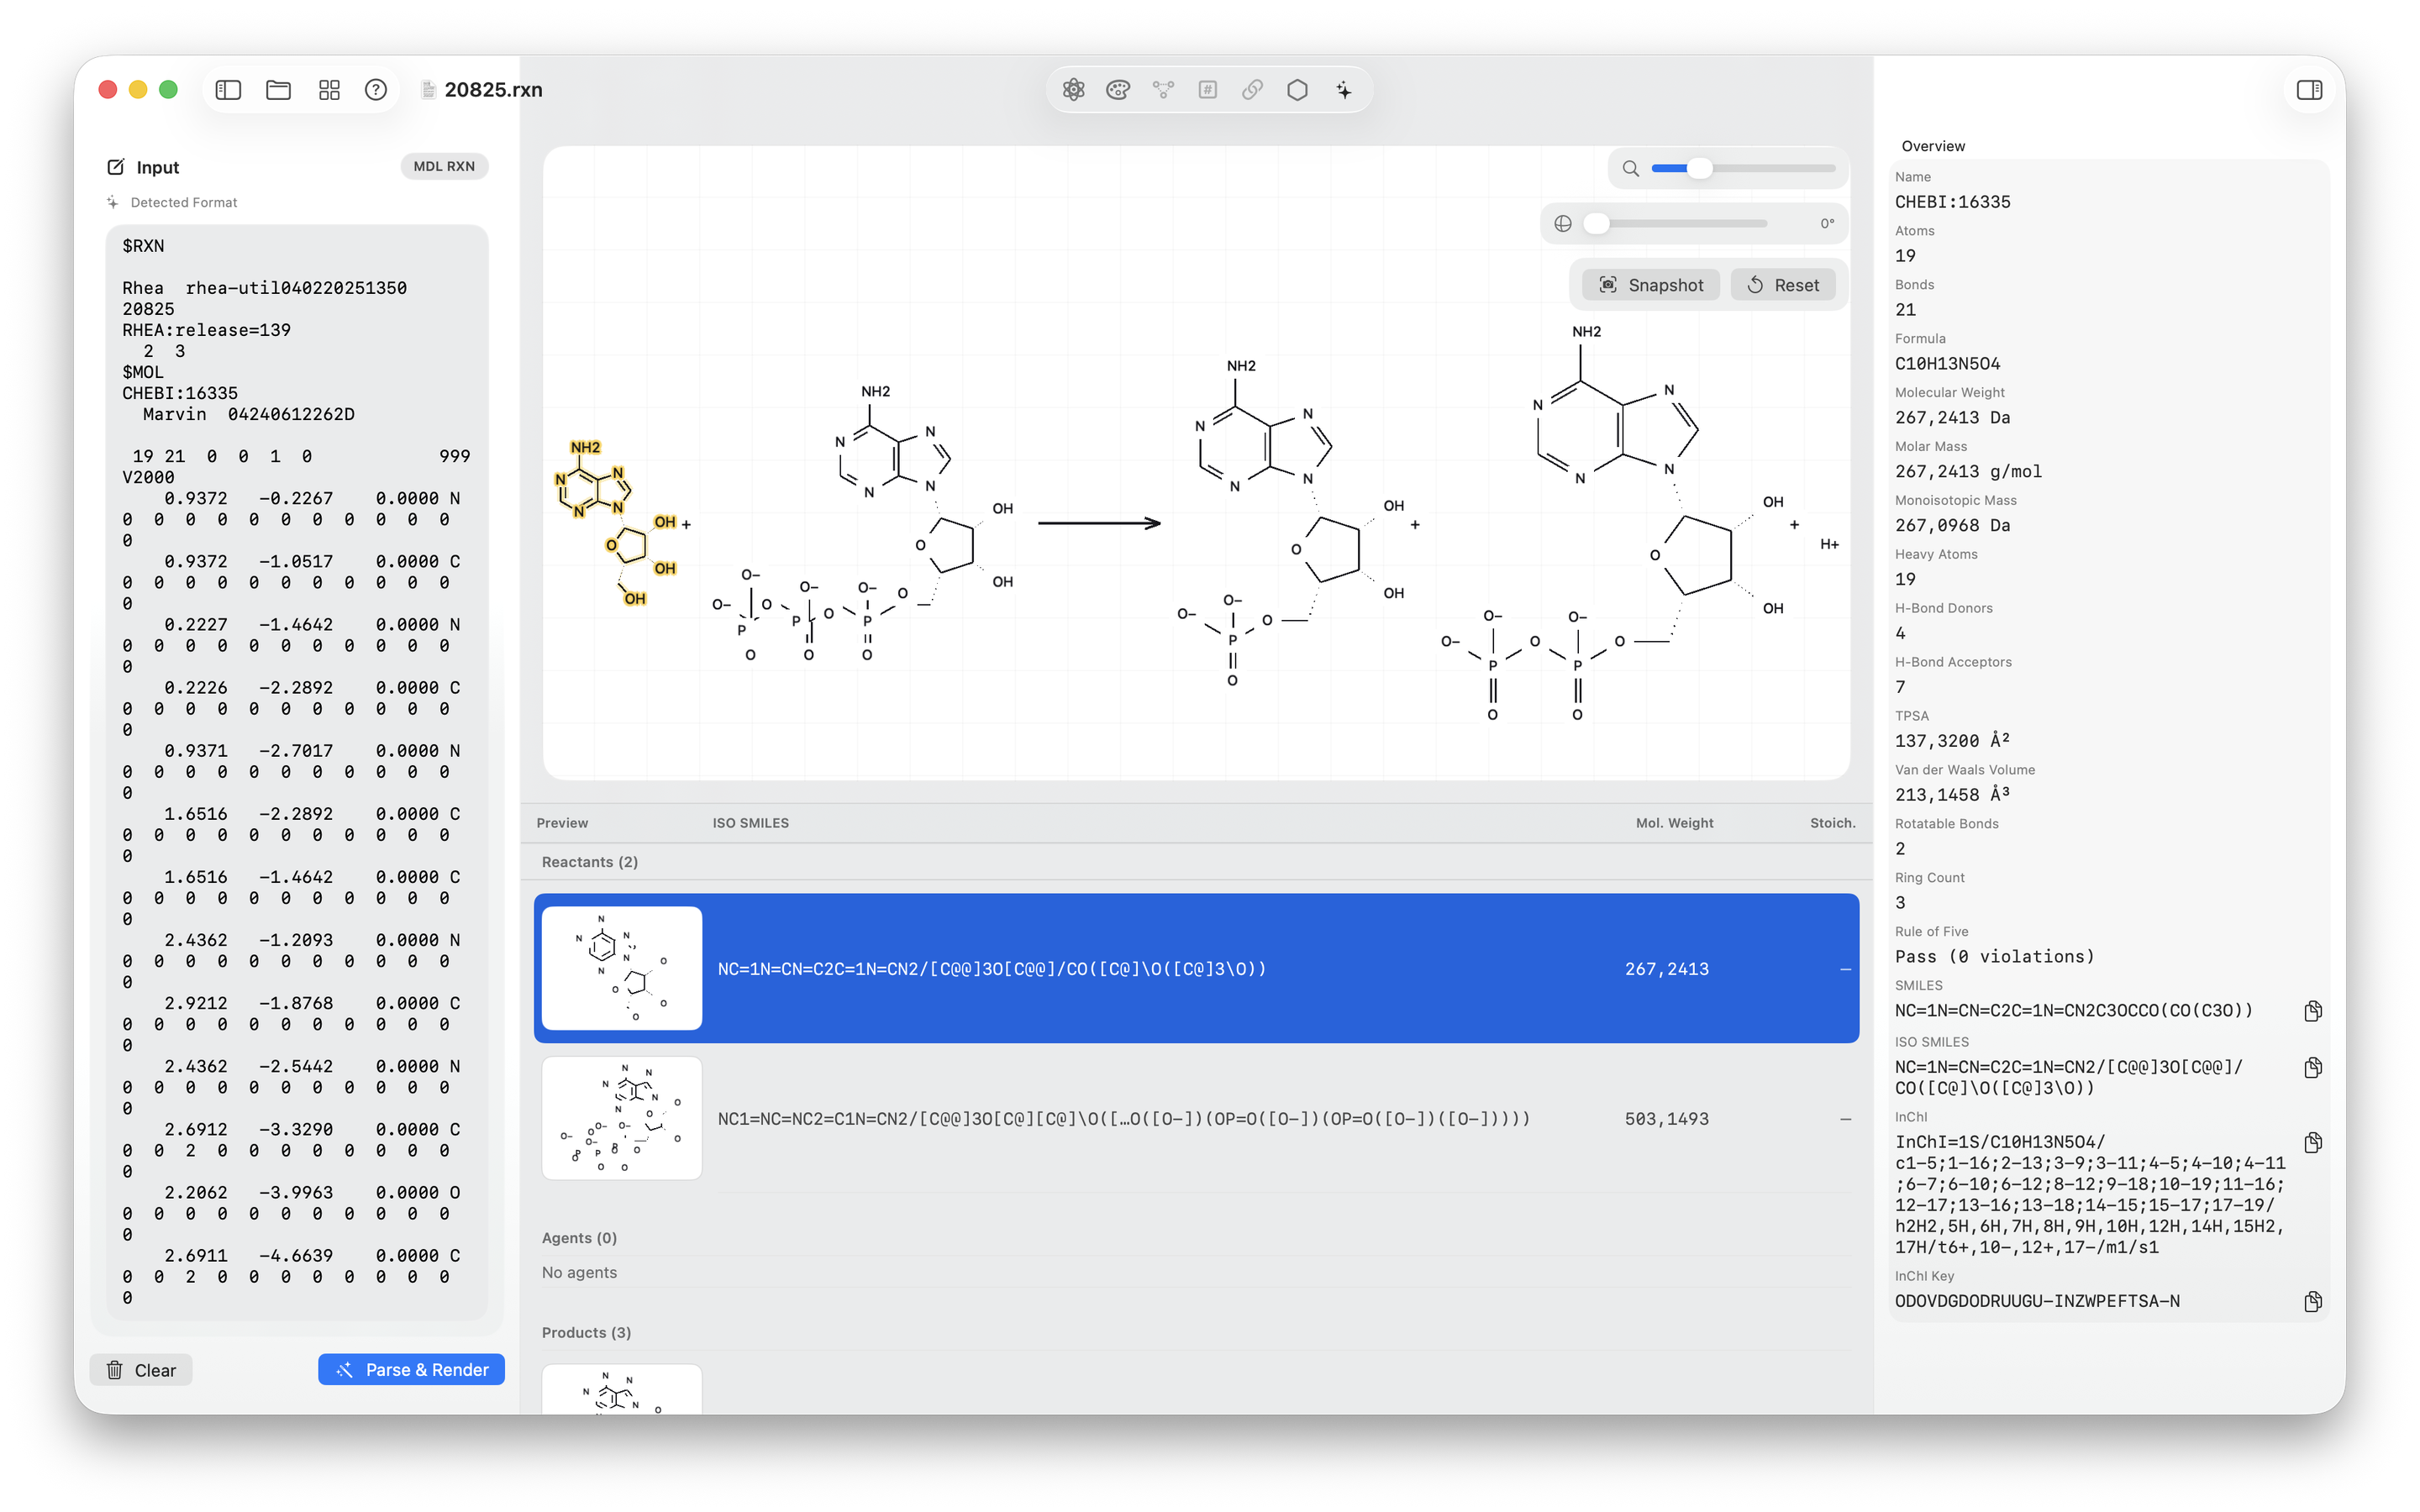This screenshot has height=1512, width=2420.
Task: Copy the InChI Key value
Action: click(x=2312, y=1301)
